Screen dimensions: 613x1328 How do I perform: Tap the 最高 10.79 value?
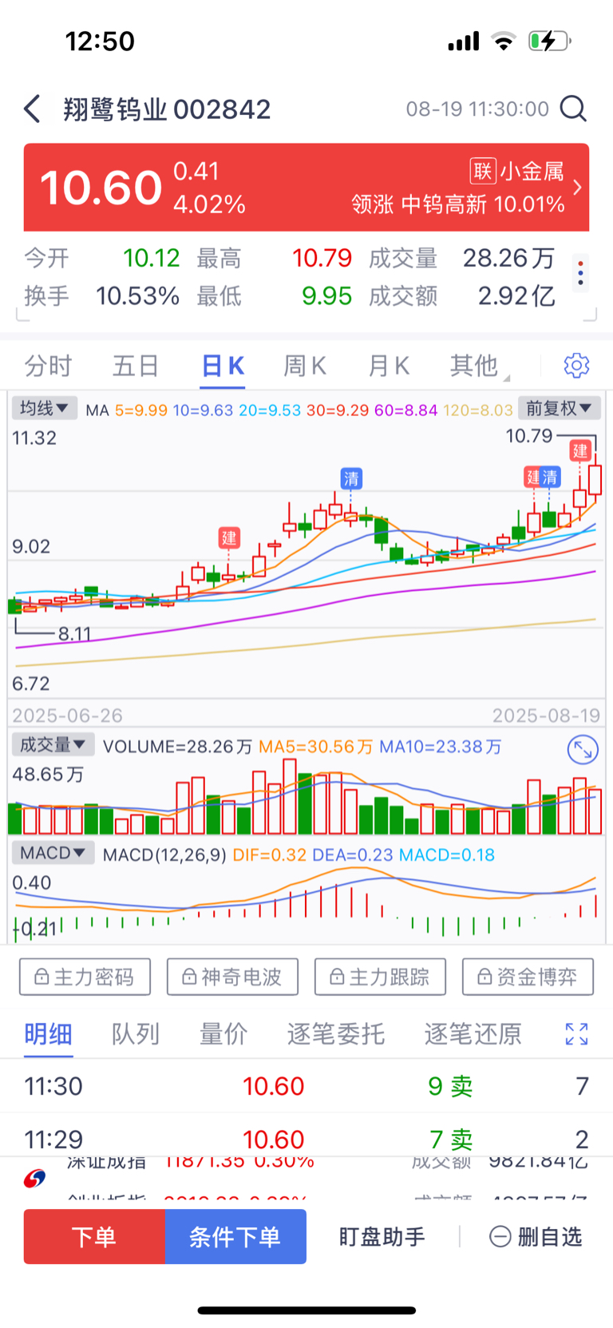pyautogui.click(x=322, y=258)
